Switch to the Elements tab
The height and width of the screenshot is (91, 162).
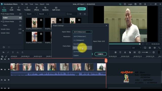pyautogui.click(x=45, y=9)
